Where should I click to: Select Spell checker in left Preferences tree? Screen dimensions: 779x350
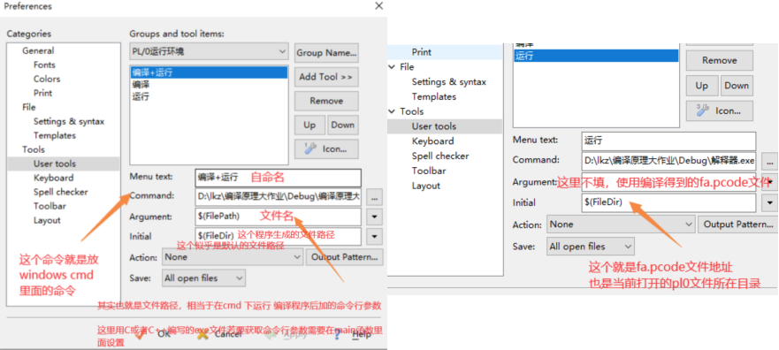tap(60, 192)
